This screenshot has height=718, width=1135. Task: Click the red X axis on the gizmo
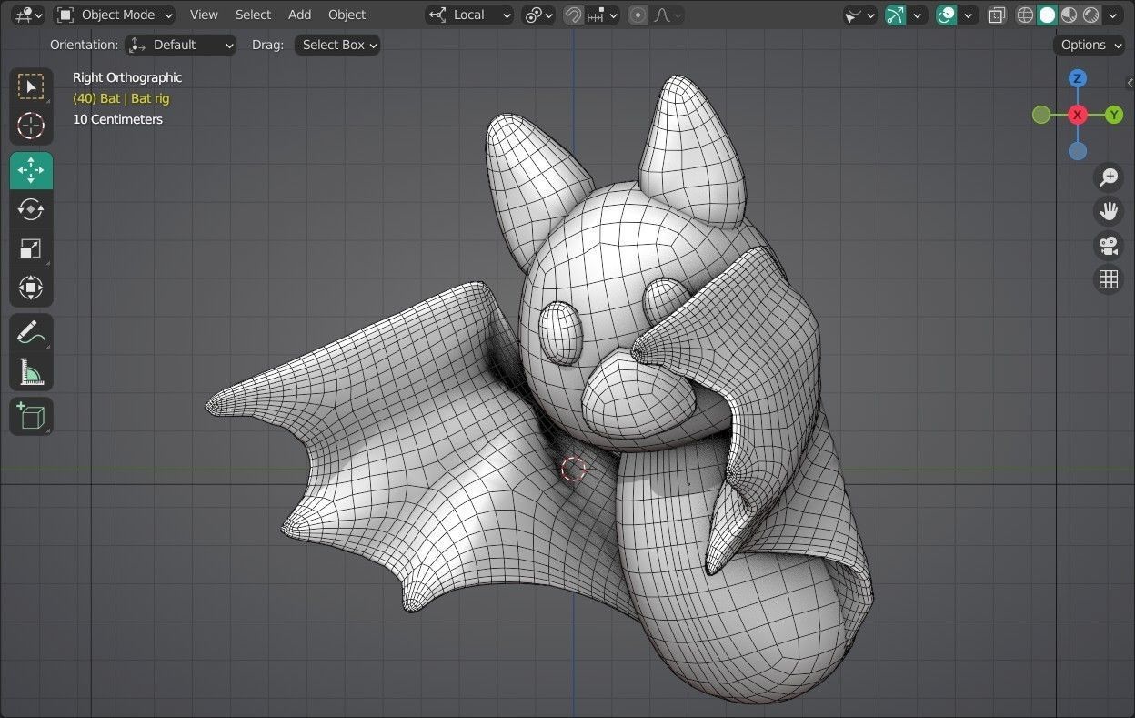pyautogui.click(x=1078, y=115)
